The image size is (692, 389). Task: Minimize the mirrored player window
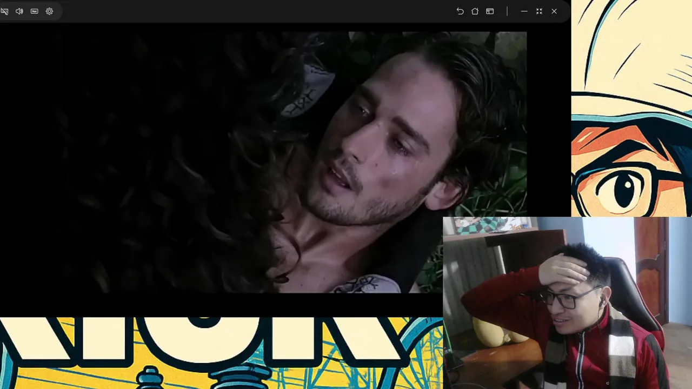point(524,11)
